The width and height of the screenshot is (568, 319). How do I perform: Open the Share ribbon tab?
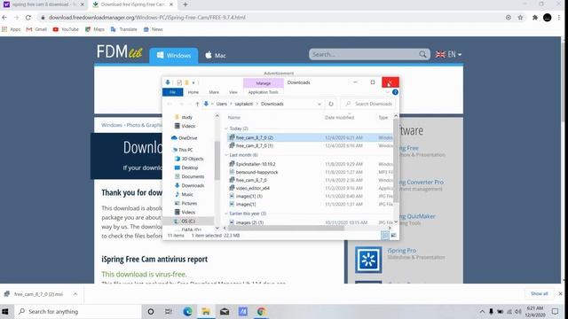(x=214, y=92)
